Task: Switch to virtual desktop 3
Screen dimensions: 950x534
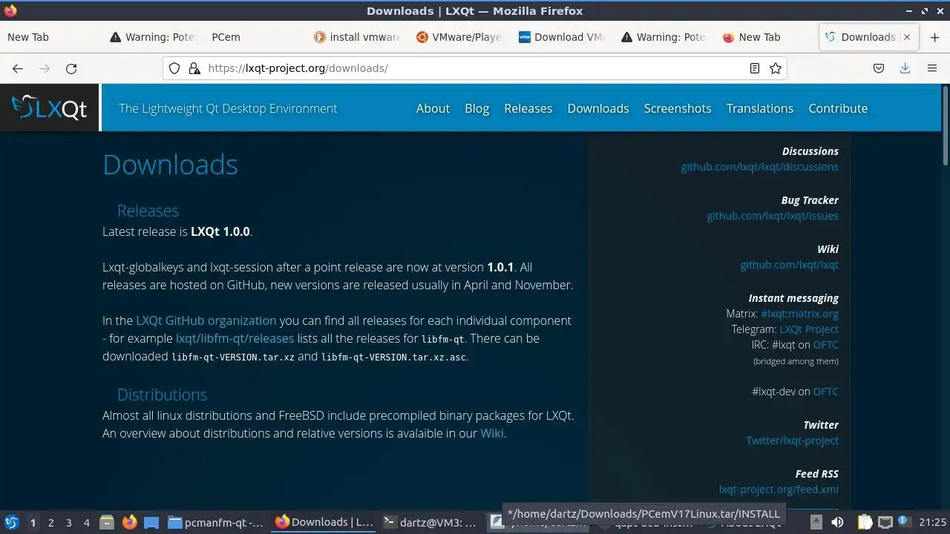Action: pyautogui.click(x=68, y=522)
